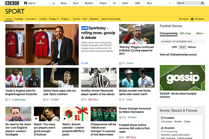Select the Athletics tab
This screenshot has height=139, width=209.
[x=94, y=19]
